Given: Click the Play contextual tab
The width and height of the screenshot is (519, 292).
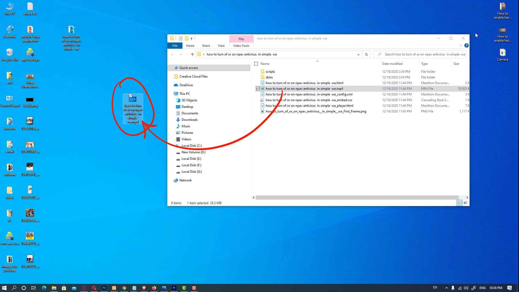Looking at the screenshot, I should 241,39.
